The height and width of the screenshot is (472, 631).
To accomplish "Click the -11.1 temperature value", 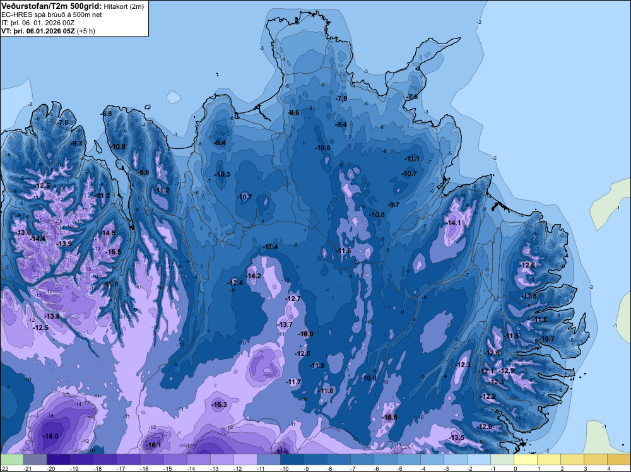I will 411,158.
